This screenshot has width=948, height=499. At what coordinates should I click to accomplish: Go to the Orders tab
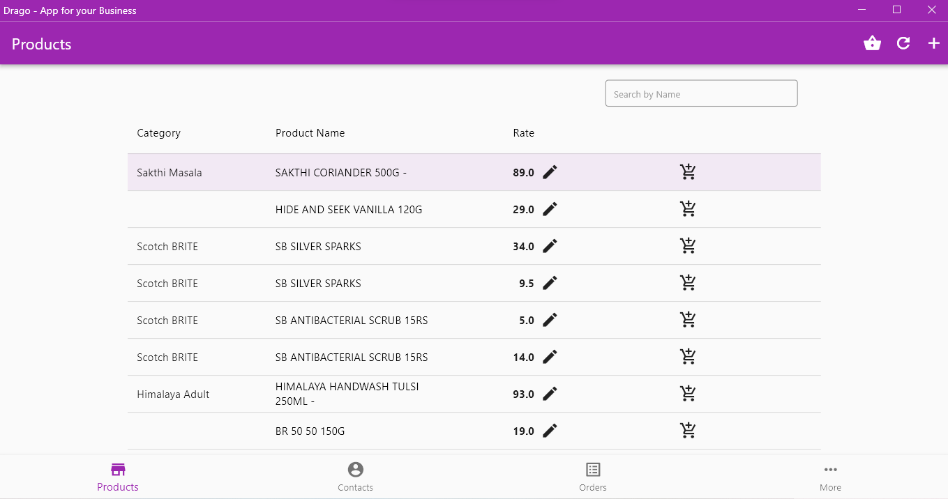pos(593,477)
